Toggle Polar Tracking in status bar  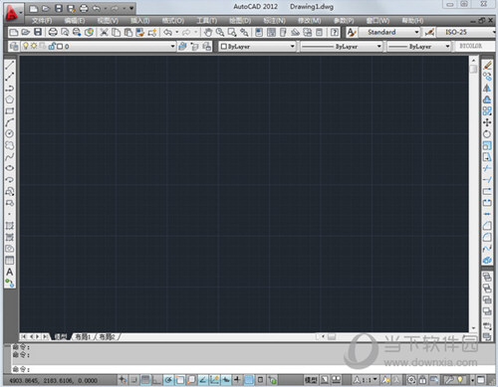[x=168, y=380]
